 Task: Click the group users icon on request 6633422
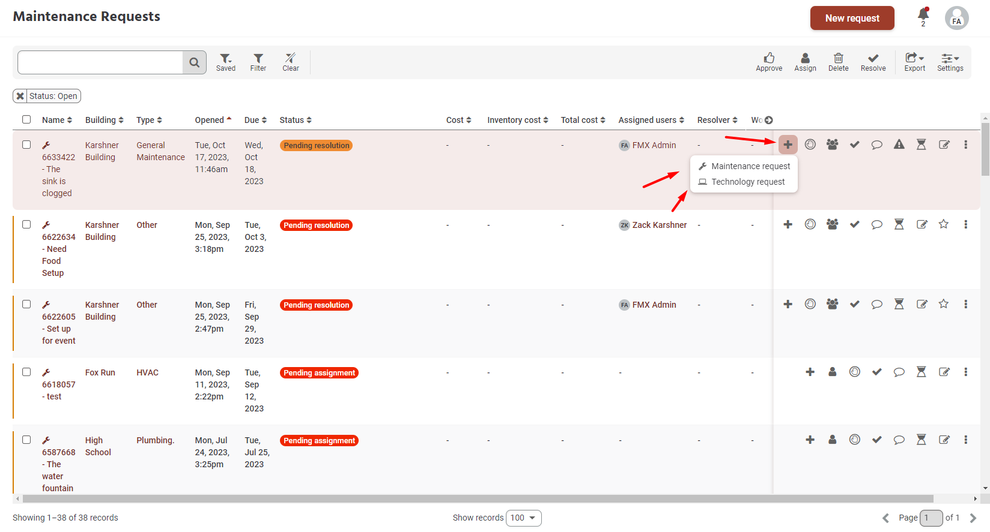tap(832, 145)
